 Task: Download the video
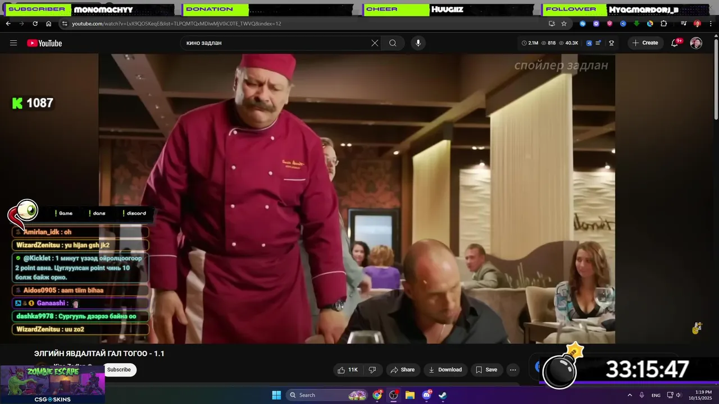click(445, 370)
